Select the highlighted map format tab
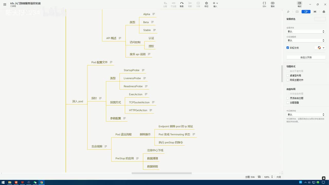The width and height of the screenshot is (329, 185). (306, 12)
